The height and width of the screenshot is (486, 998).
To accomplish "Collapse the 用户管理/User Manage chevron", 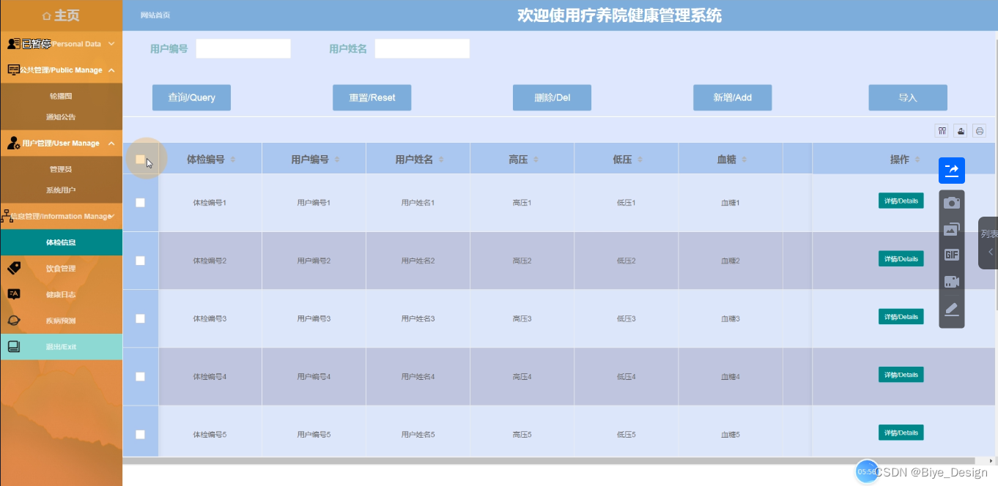I will pos(111,143).
